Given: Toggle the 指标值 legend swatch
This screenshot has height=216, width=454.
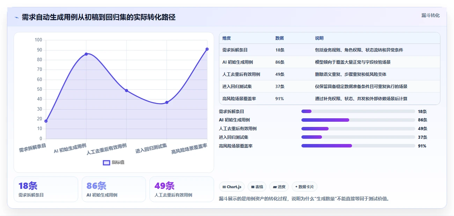Looking at the screenshot, I should [107, 162].
